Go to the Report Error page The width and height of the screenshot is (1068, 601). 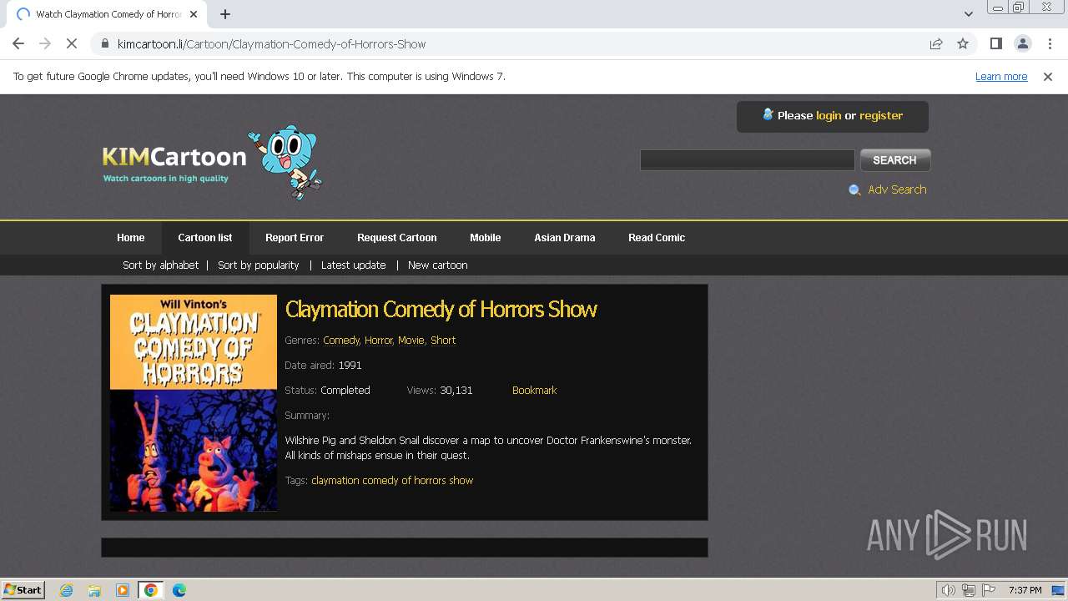pyautogui.click(x=295, y=238)
